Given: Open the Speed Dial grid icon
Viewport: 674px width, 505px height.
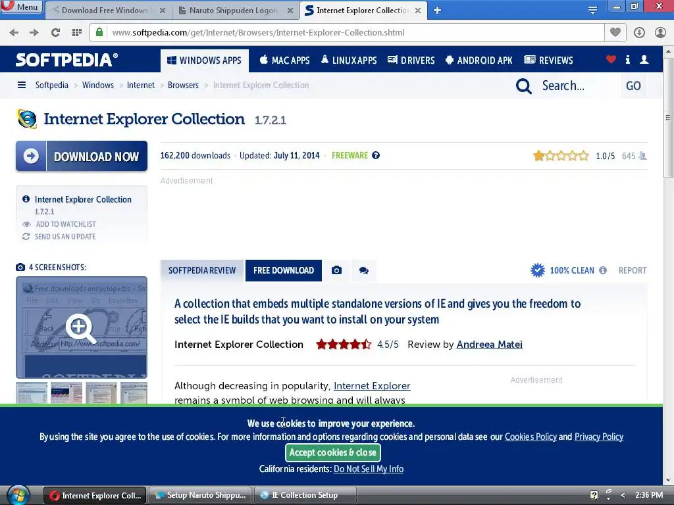Looking at the screenshot, I should pyautogui.click(x=76, y=33).
